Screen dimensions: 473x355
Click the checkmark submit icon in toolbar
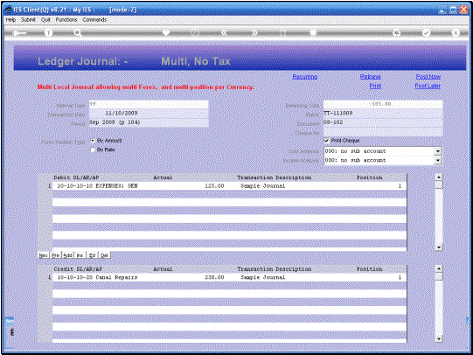coord(426,33)
